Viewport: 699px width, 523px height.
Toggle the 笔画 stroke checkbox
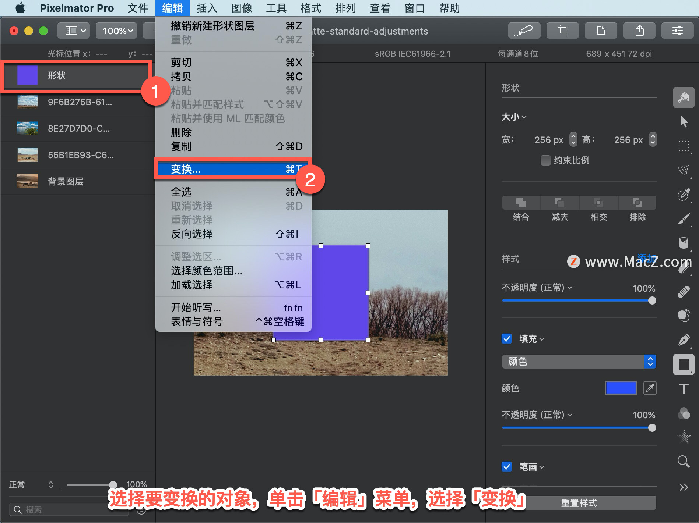507,467
